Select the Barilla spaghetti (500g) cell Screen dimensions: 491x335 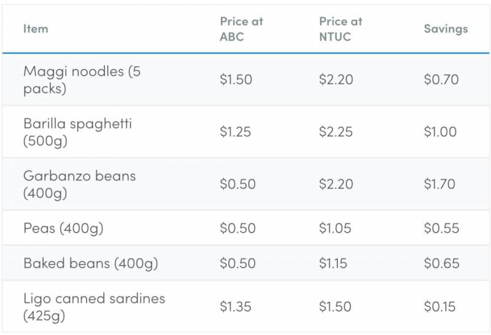click(77, 132)
